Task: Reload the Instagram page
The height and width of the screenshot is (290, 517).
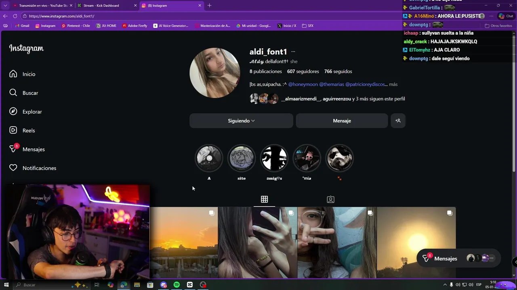Action: [15, 16]
